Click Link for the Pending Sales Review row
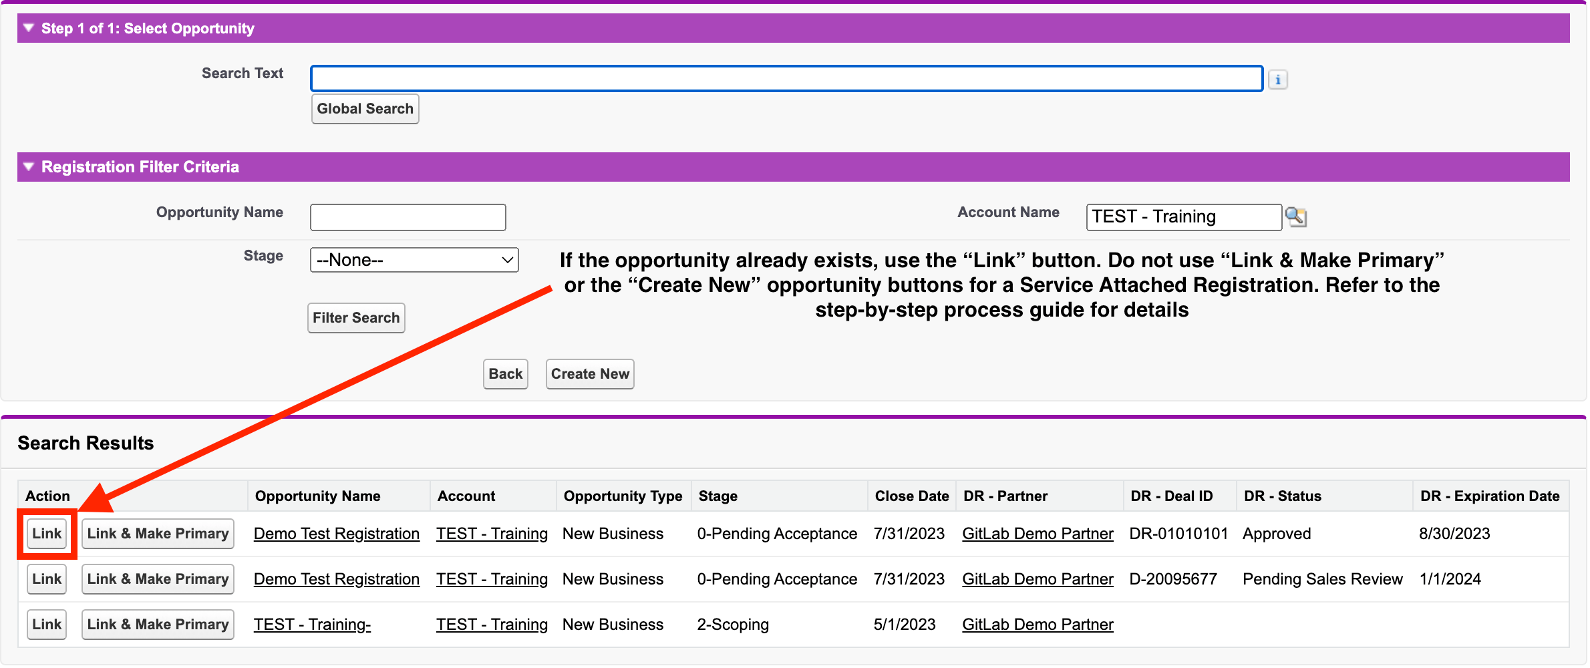 pyautogui.click(x=47, y=579)
